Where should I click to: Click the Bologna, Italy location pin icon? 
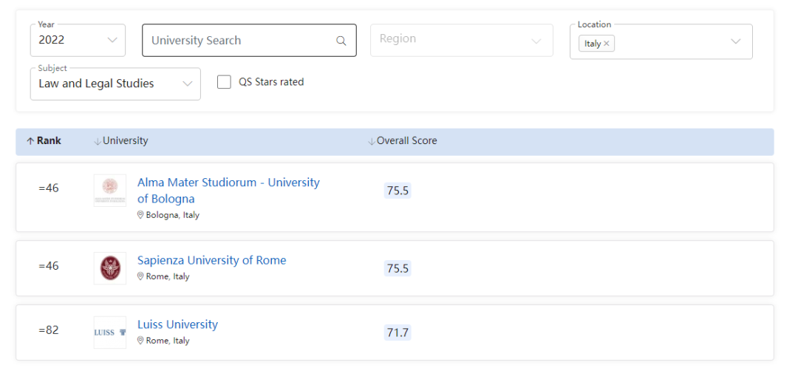tap(140, 215)
